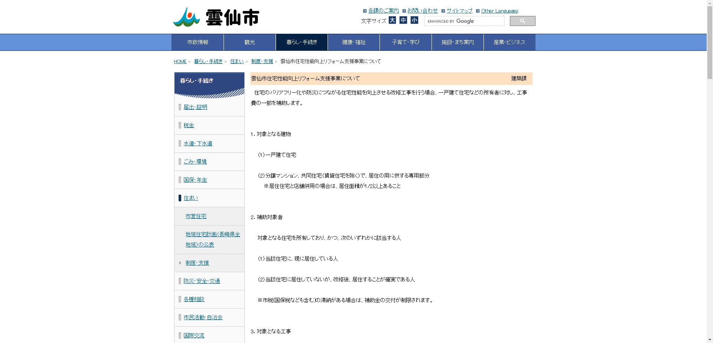Expand the 暮らし・手続き breadcrumb arrow
Screen dimensions: 713x343
pos(226,61)
